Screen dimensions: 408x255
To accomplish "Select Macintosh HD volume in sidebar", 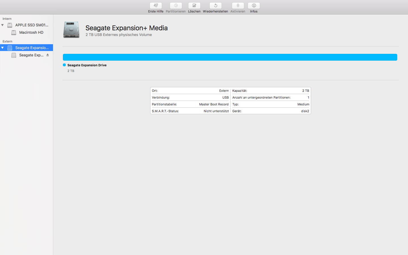I will click(x=31, y=32).
